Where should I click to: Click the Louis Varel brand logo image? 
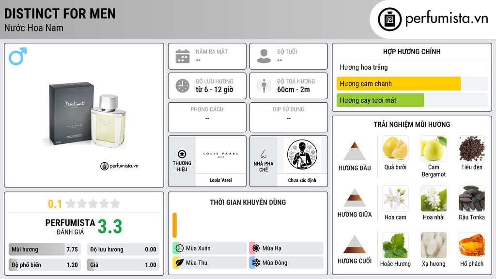220,155
